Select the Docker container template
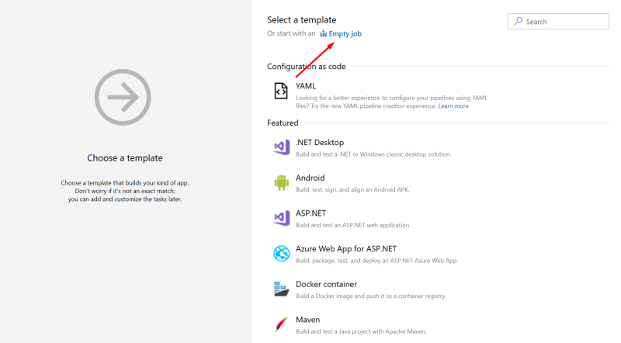 point(326,284)
